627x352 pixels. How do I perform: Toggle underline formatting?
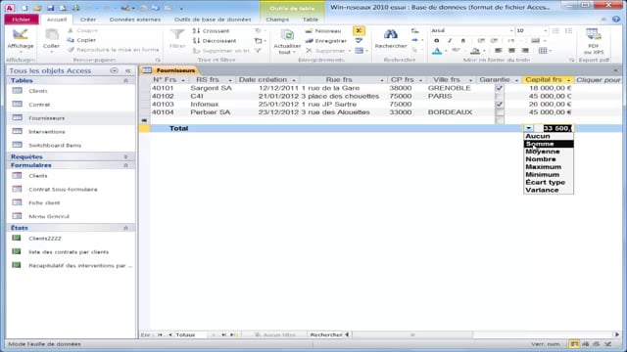point(463,41)
